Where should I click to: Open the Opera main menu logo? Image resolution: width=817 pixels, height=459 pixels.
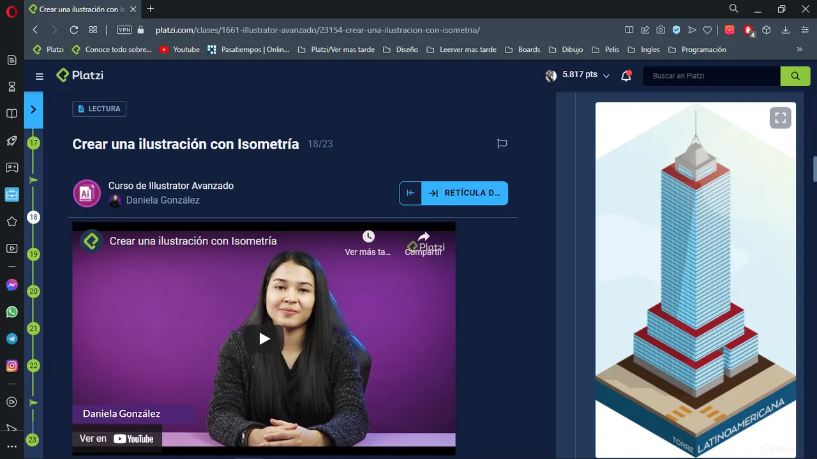point(11,11)
